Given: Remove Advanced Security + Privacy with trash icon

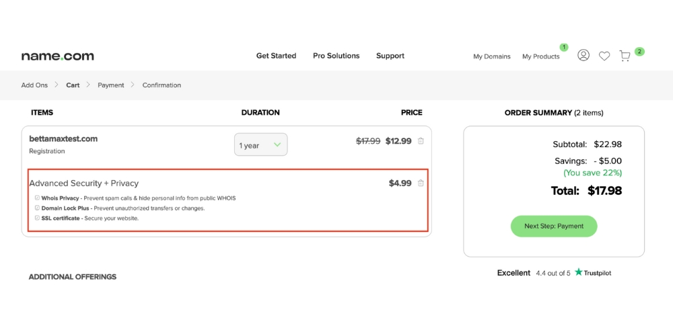Looking at the screenshot, I should 421,183.
